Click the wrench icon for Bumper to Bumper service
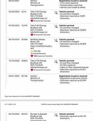 (x=56, y=115)
